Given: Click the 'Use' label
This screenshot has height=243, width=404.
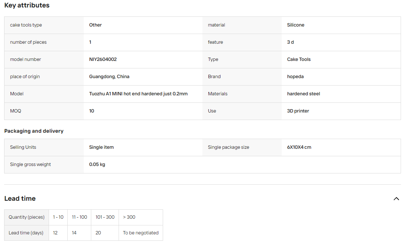Looking at the screenshot, I should pos(212,111).
